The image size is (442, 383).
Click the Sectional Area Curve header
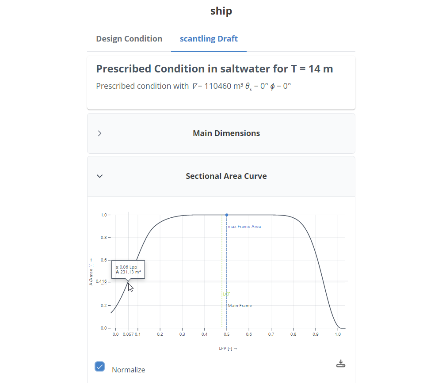(x=226, y=176)
